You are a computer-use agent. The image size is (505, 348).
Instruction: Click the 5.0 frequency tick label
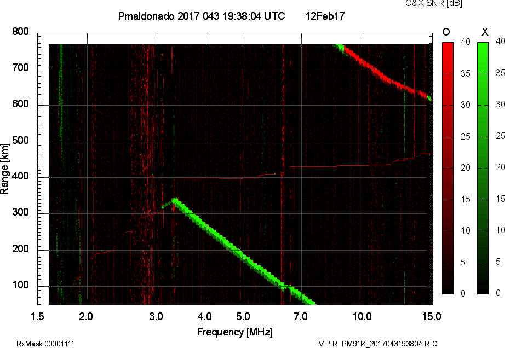pyautogui.click(x=243, y=316)
